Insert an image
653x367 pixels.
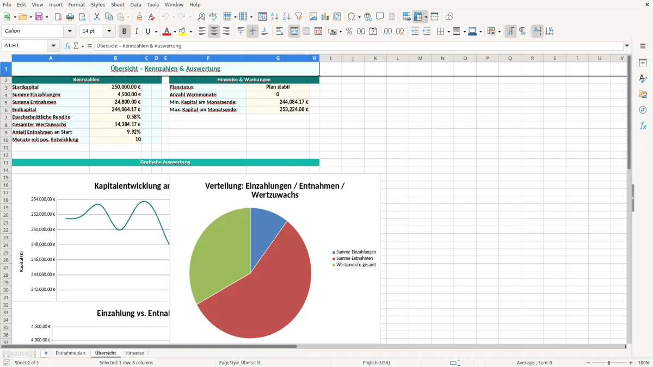[313, 17]
